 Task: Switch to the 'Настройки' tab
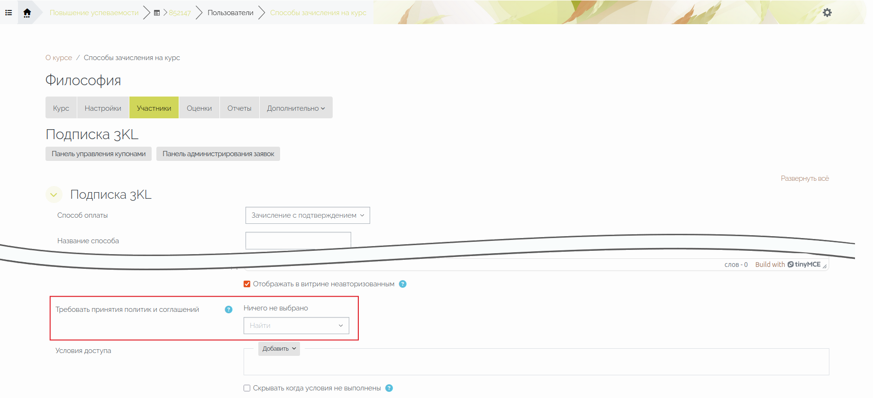point(103,108)
